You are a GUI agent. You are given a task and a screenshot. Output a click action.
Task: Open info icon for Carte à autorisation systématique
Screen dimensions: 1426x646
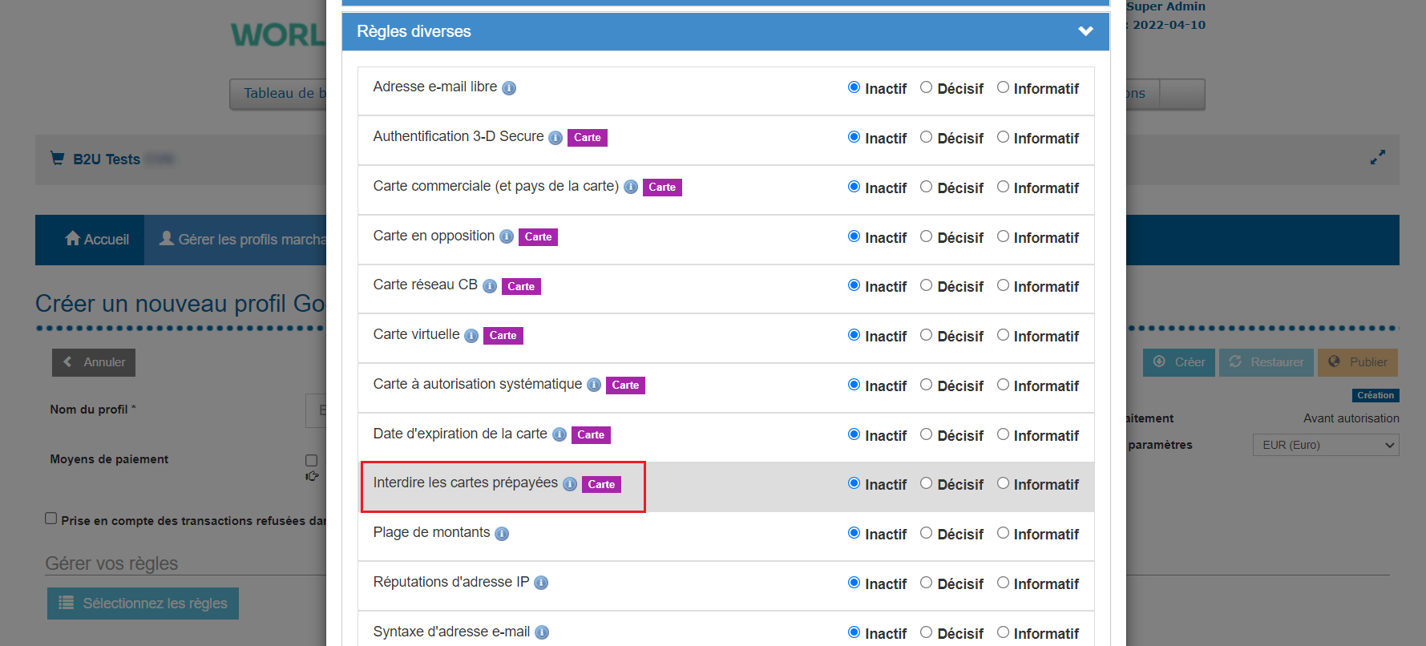594,386
